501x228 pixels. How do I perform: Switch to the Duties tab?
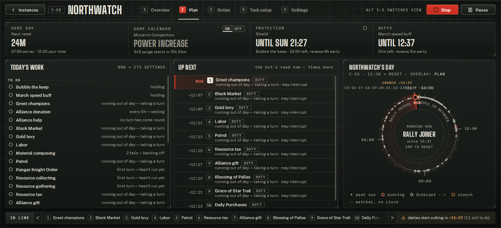click(x=219, y=10)
